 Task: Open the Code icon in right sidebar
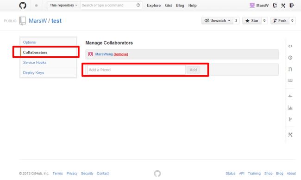[x=290, y=46]
